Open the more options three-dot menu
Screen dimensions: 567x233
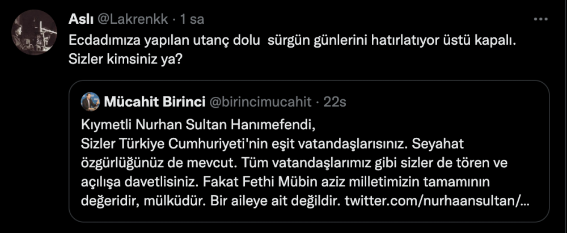541,20
